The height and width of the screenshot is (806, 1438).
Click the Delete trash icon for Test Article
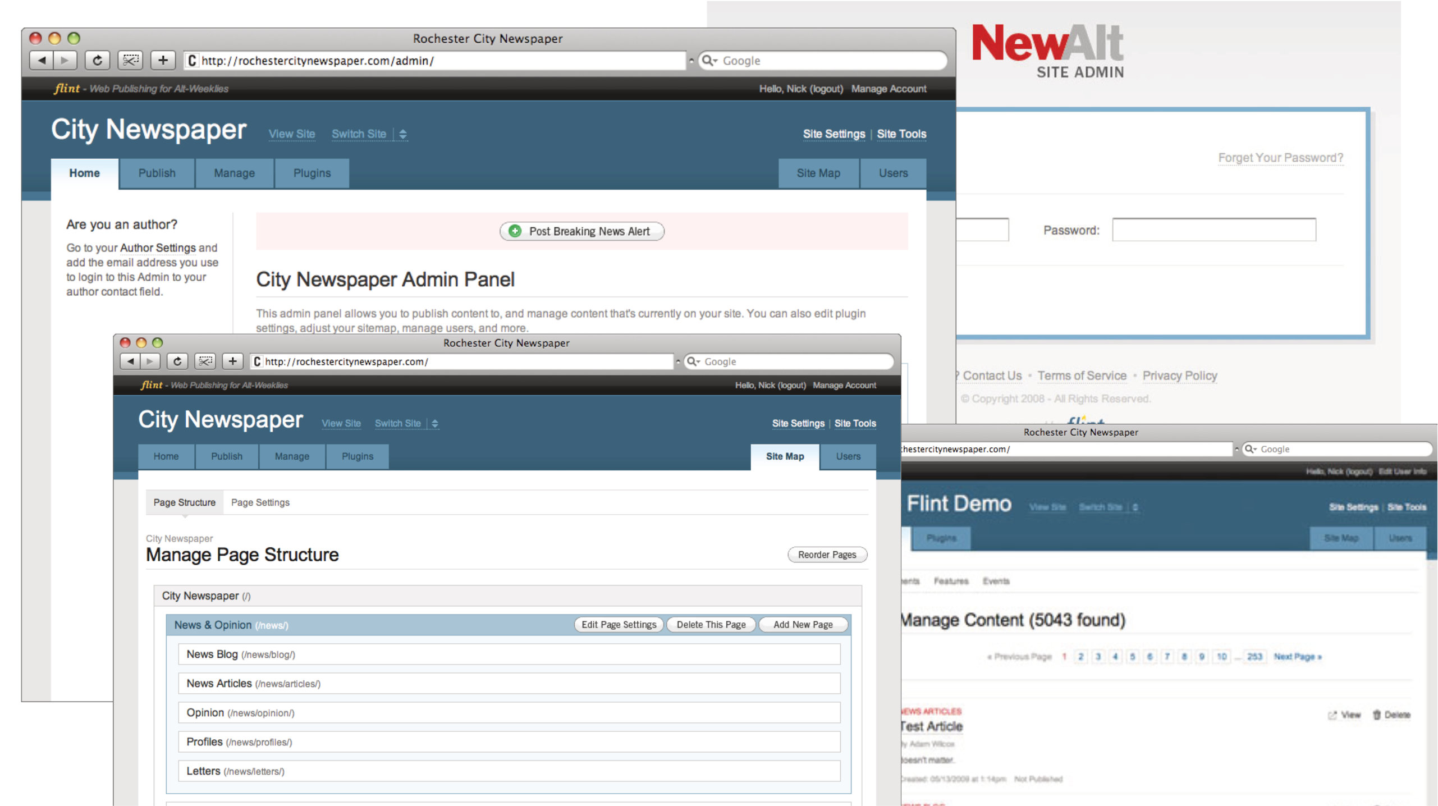pyautogui.click(x=1377, y=715)
